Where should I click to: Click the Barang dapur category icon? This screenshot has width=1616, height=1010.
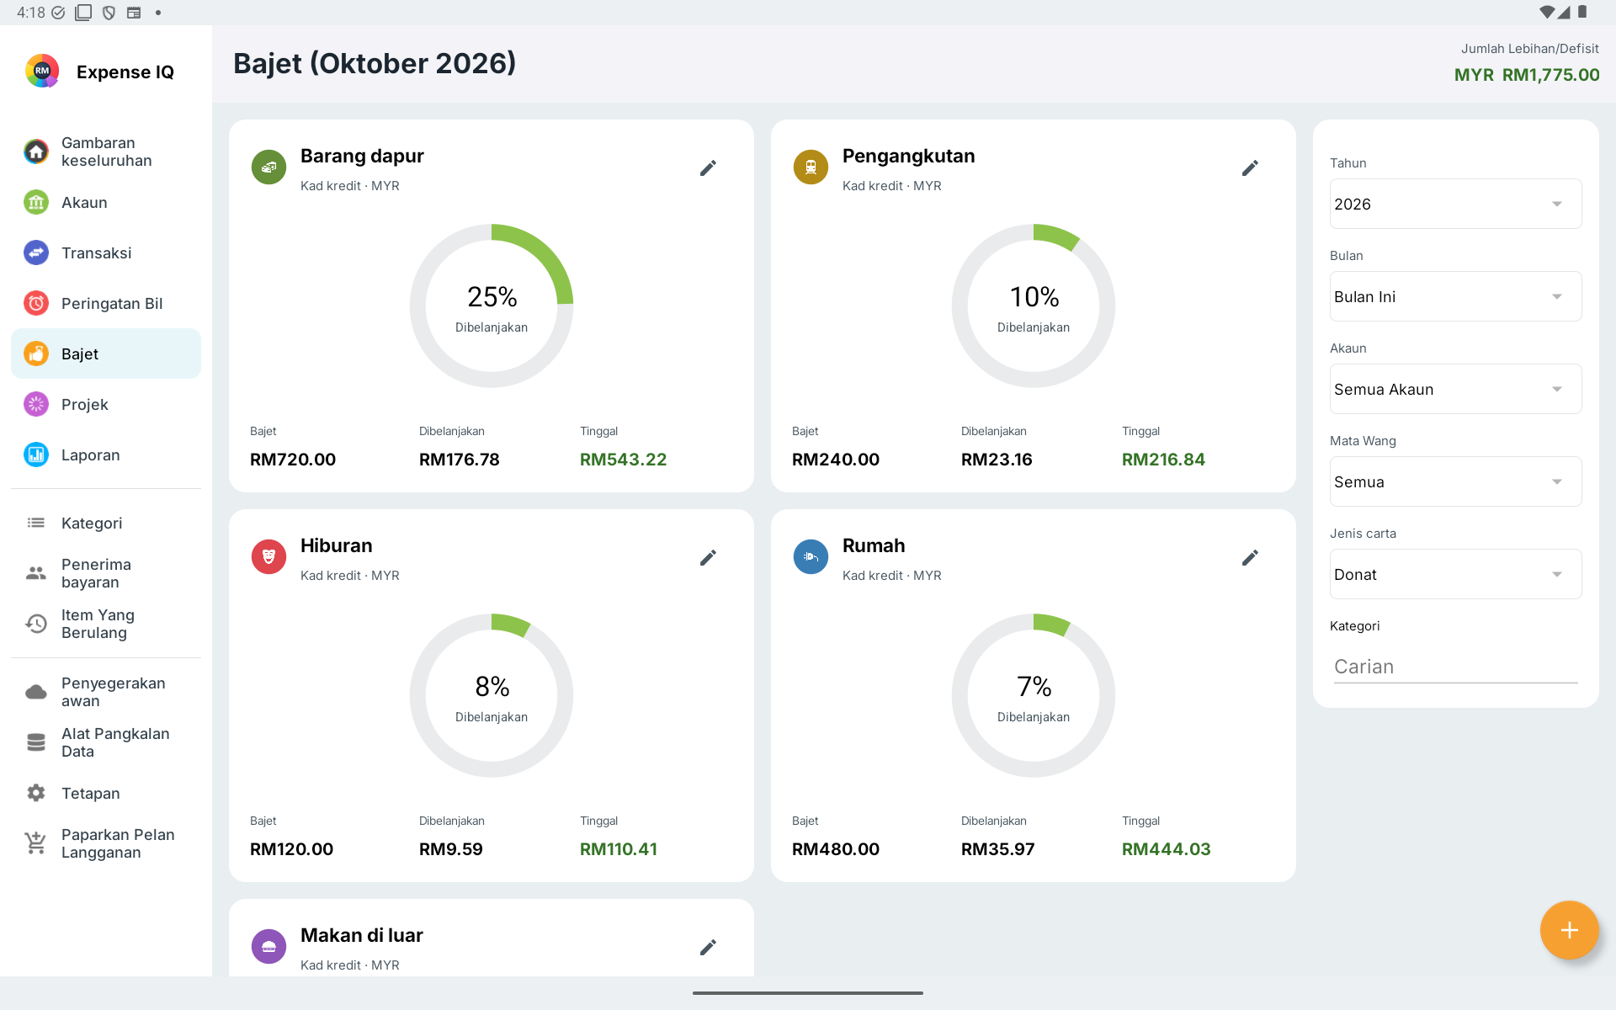(269, 167)
